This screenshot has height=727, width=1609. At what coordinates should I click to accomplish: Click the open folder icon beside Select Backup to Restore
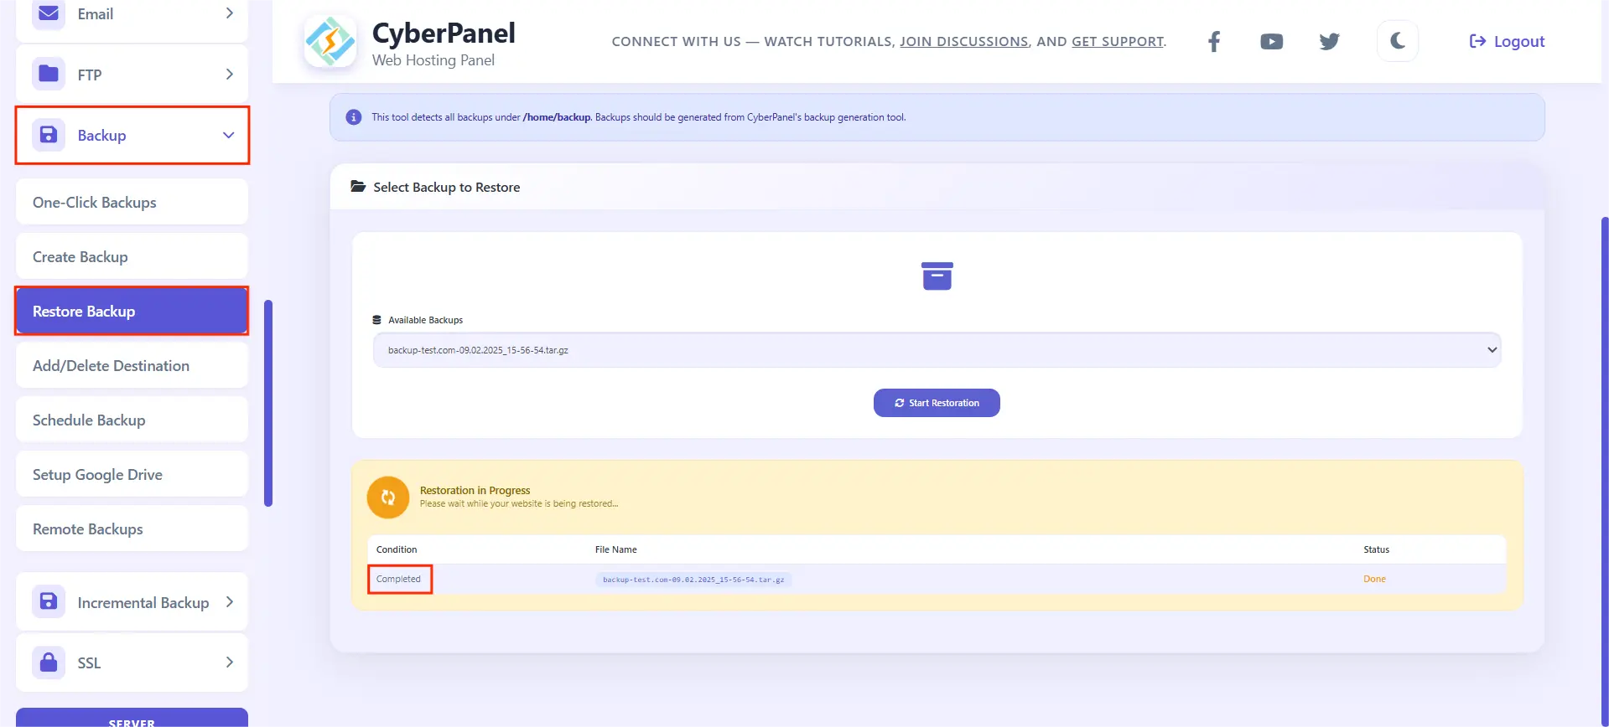coord(358,186)
